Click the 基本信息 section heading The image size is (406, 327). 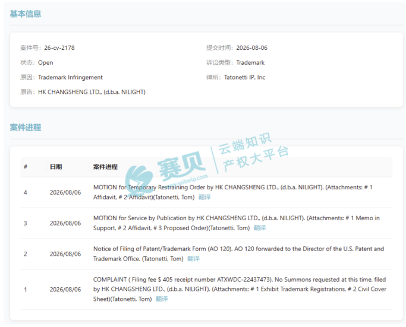pyautogui.click(x=26, y=14)
